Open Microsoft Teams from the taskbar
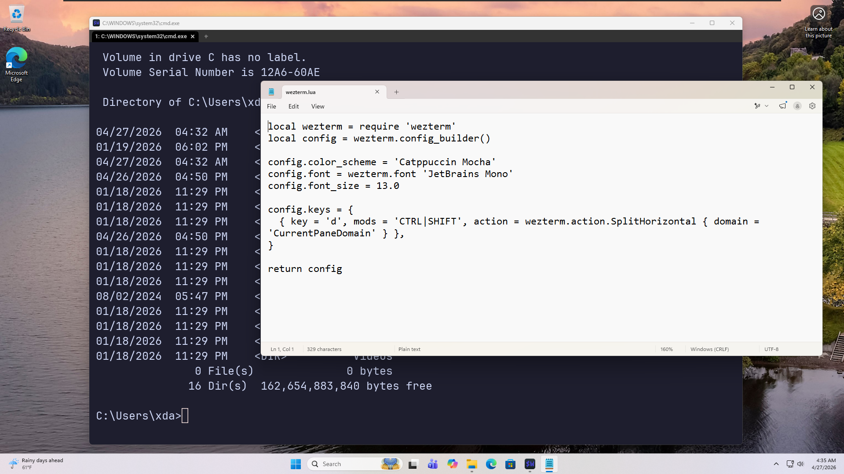The image size is (844, 474). tap(433, 464)
